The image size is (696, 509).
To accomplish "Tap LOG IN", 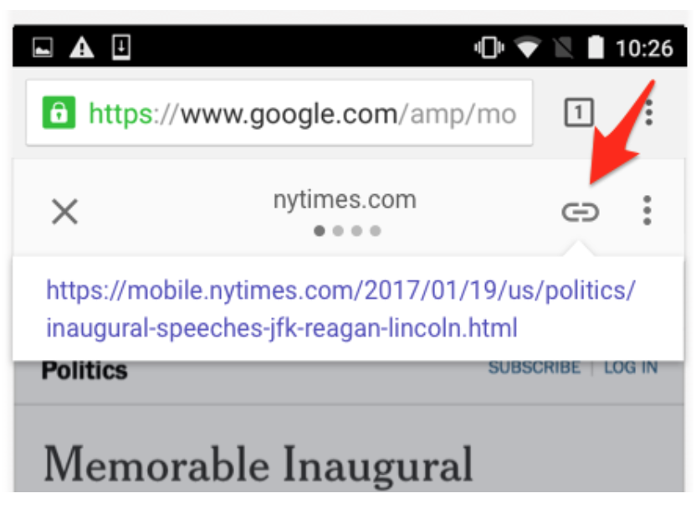I will click(x=629, y=367).
